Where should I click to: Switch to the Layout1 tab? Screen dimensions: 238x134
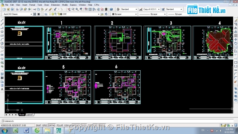tap(30, 115)
